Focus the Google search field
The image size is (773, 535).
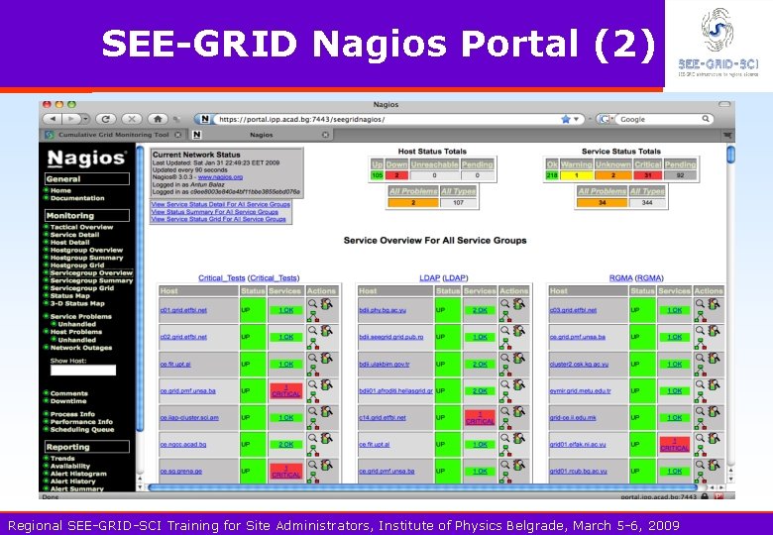click(x=659, y=119)
